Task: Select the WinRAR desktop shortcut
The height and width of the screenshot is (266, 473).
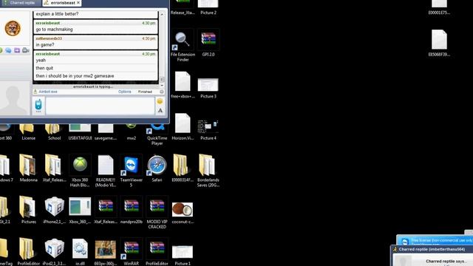Action: point(132,252)
